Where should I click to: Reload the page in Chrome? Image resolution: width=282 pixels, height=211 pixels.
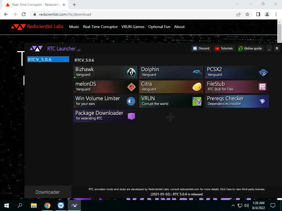[x=24, y=14]
